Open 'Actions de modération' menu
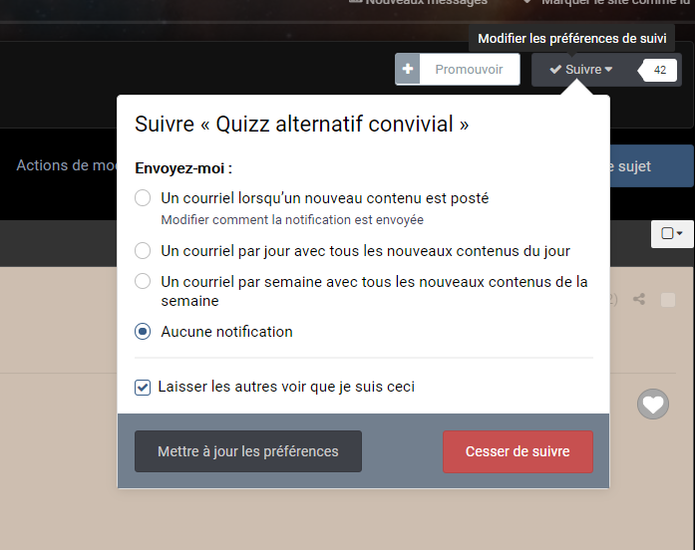 point(67,165)
